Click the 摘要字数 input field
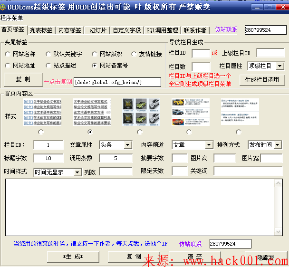 click(x=179, y=158)
